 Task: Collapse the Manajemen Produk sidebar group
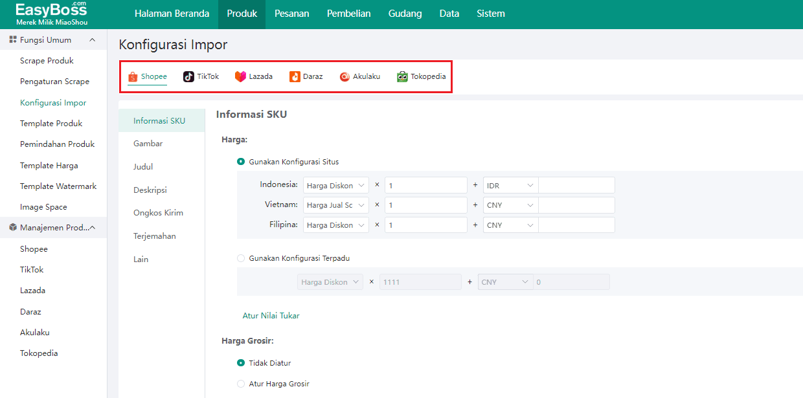92,227
